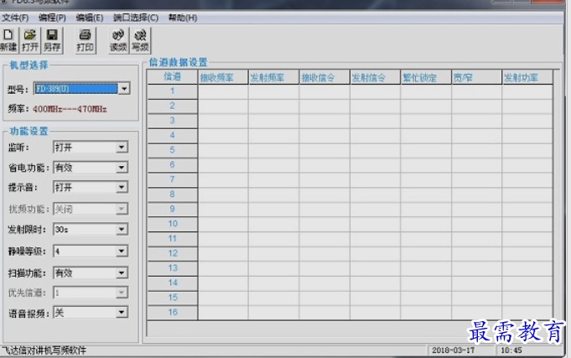Screen dimensions: 571x358
Task: Select channel row 10 header
Action: tap(173, 224)
